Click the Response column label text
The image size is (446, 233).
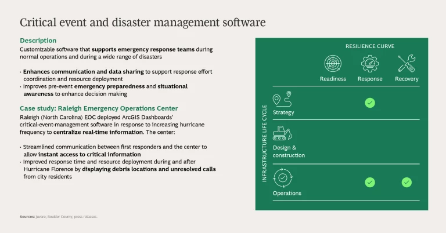coord(370,79)
